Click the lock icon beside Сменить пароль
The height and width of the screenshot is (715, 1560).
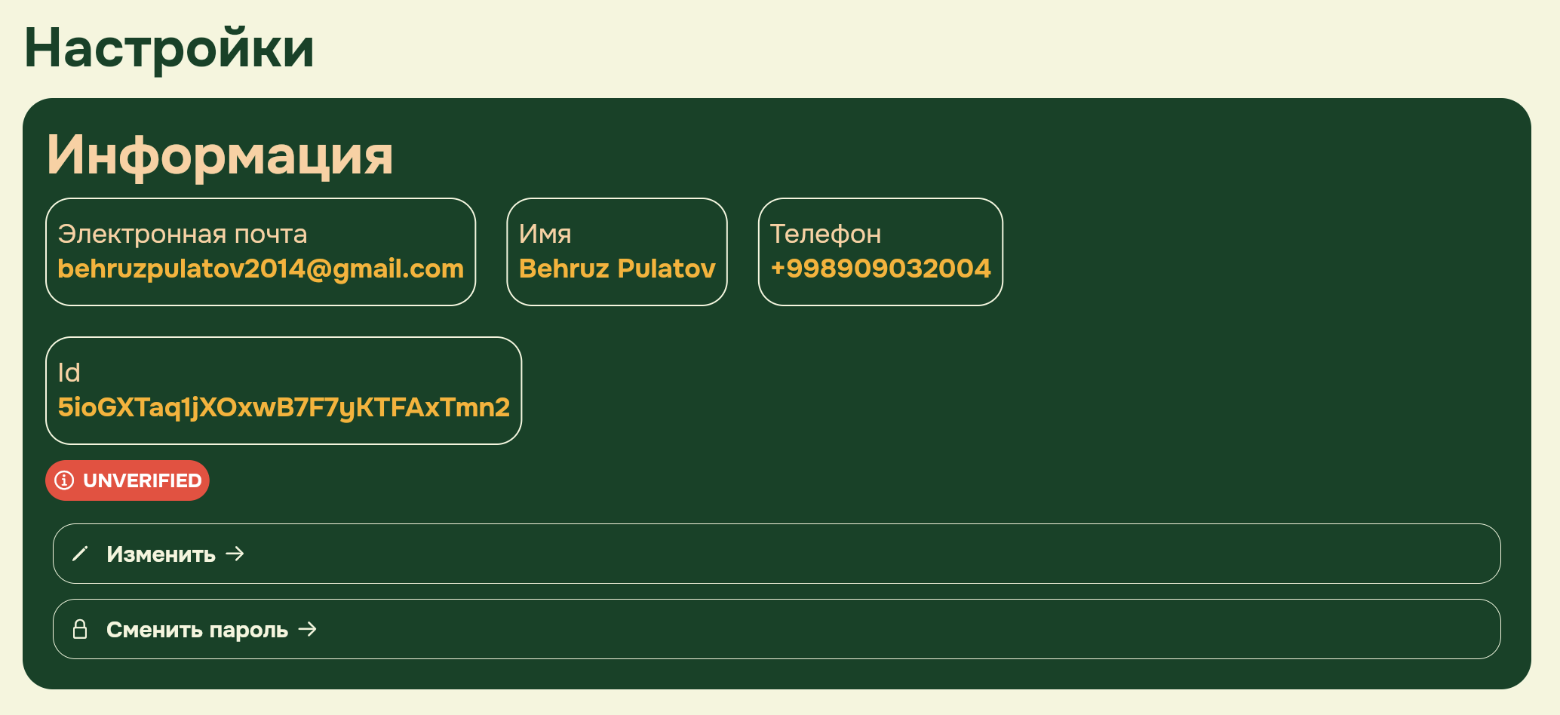tap(80, 629)
